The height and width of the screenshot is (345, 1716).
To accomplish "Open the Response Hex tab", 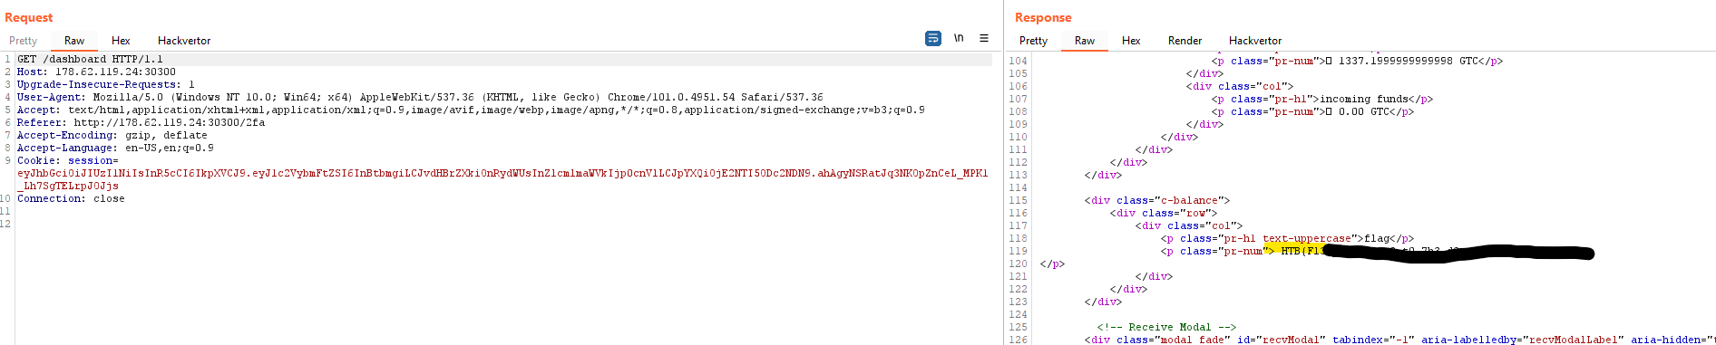I will (1131, 41).
